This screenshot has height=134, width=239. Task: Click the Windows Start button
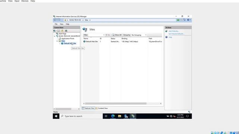coord(56,116)
